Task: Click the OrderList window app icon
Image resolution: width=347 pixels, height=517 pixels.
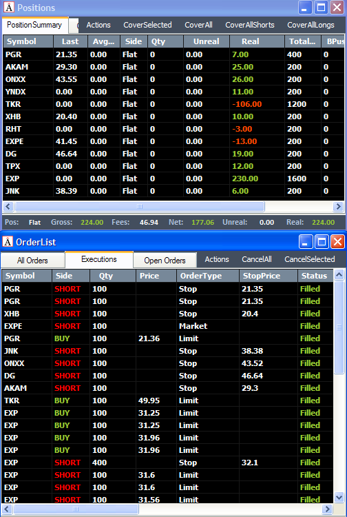Action: (8, 242)
